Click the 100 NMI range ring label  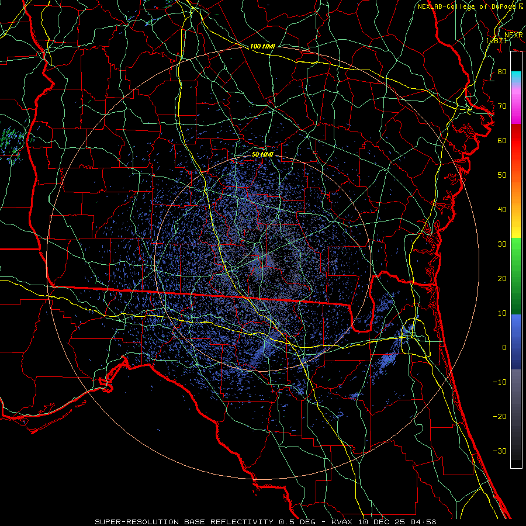[262, 46]
